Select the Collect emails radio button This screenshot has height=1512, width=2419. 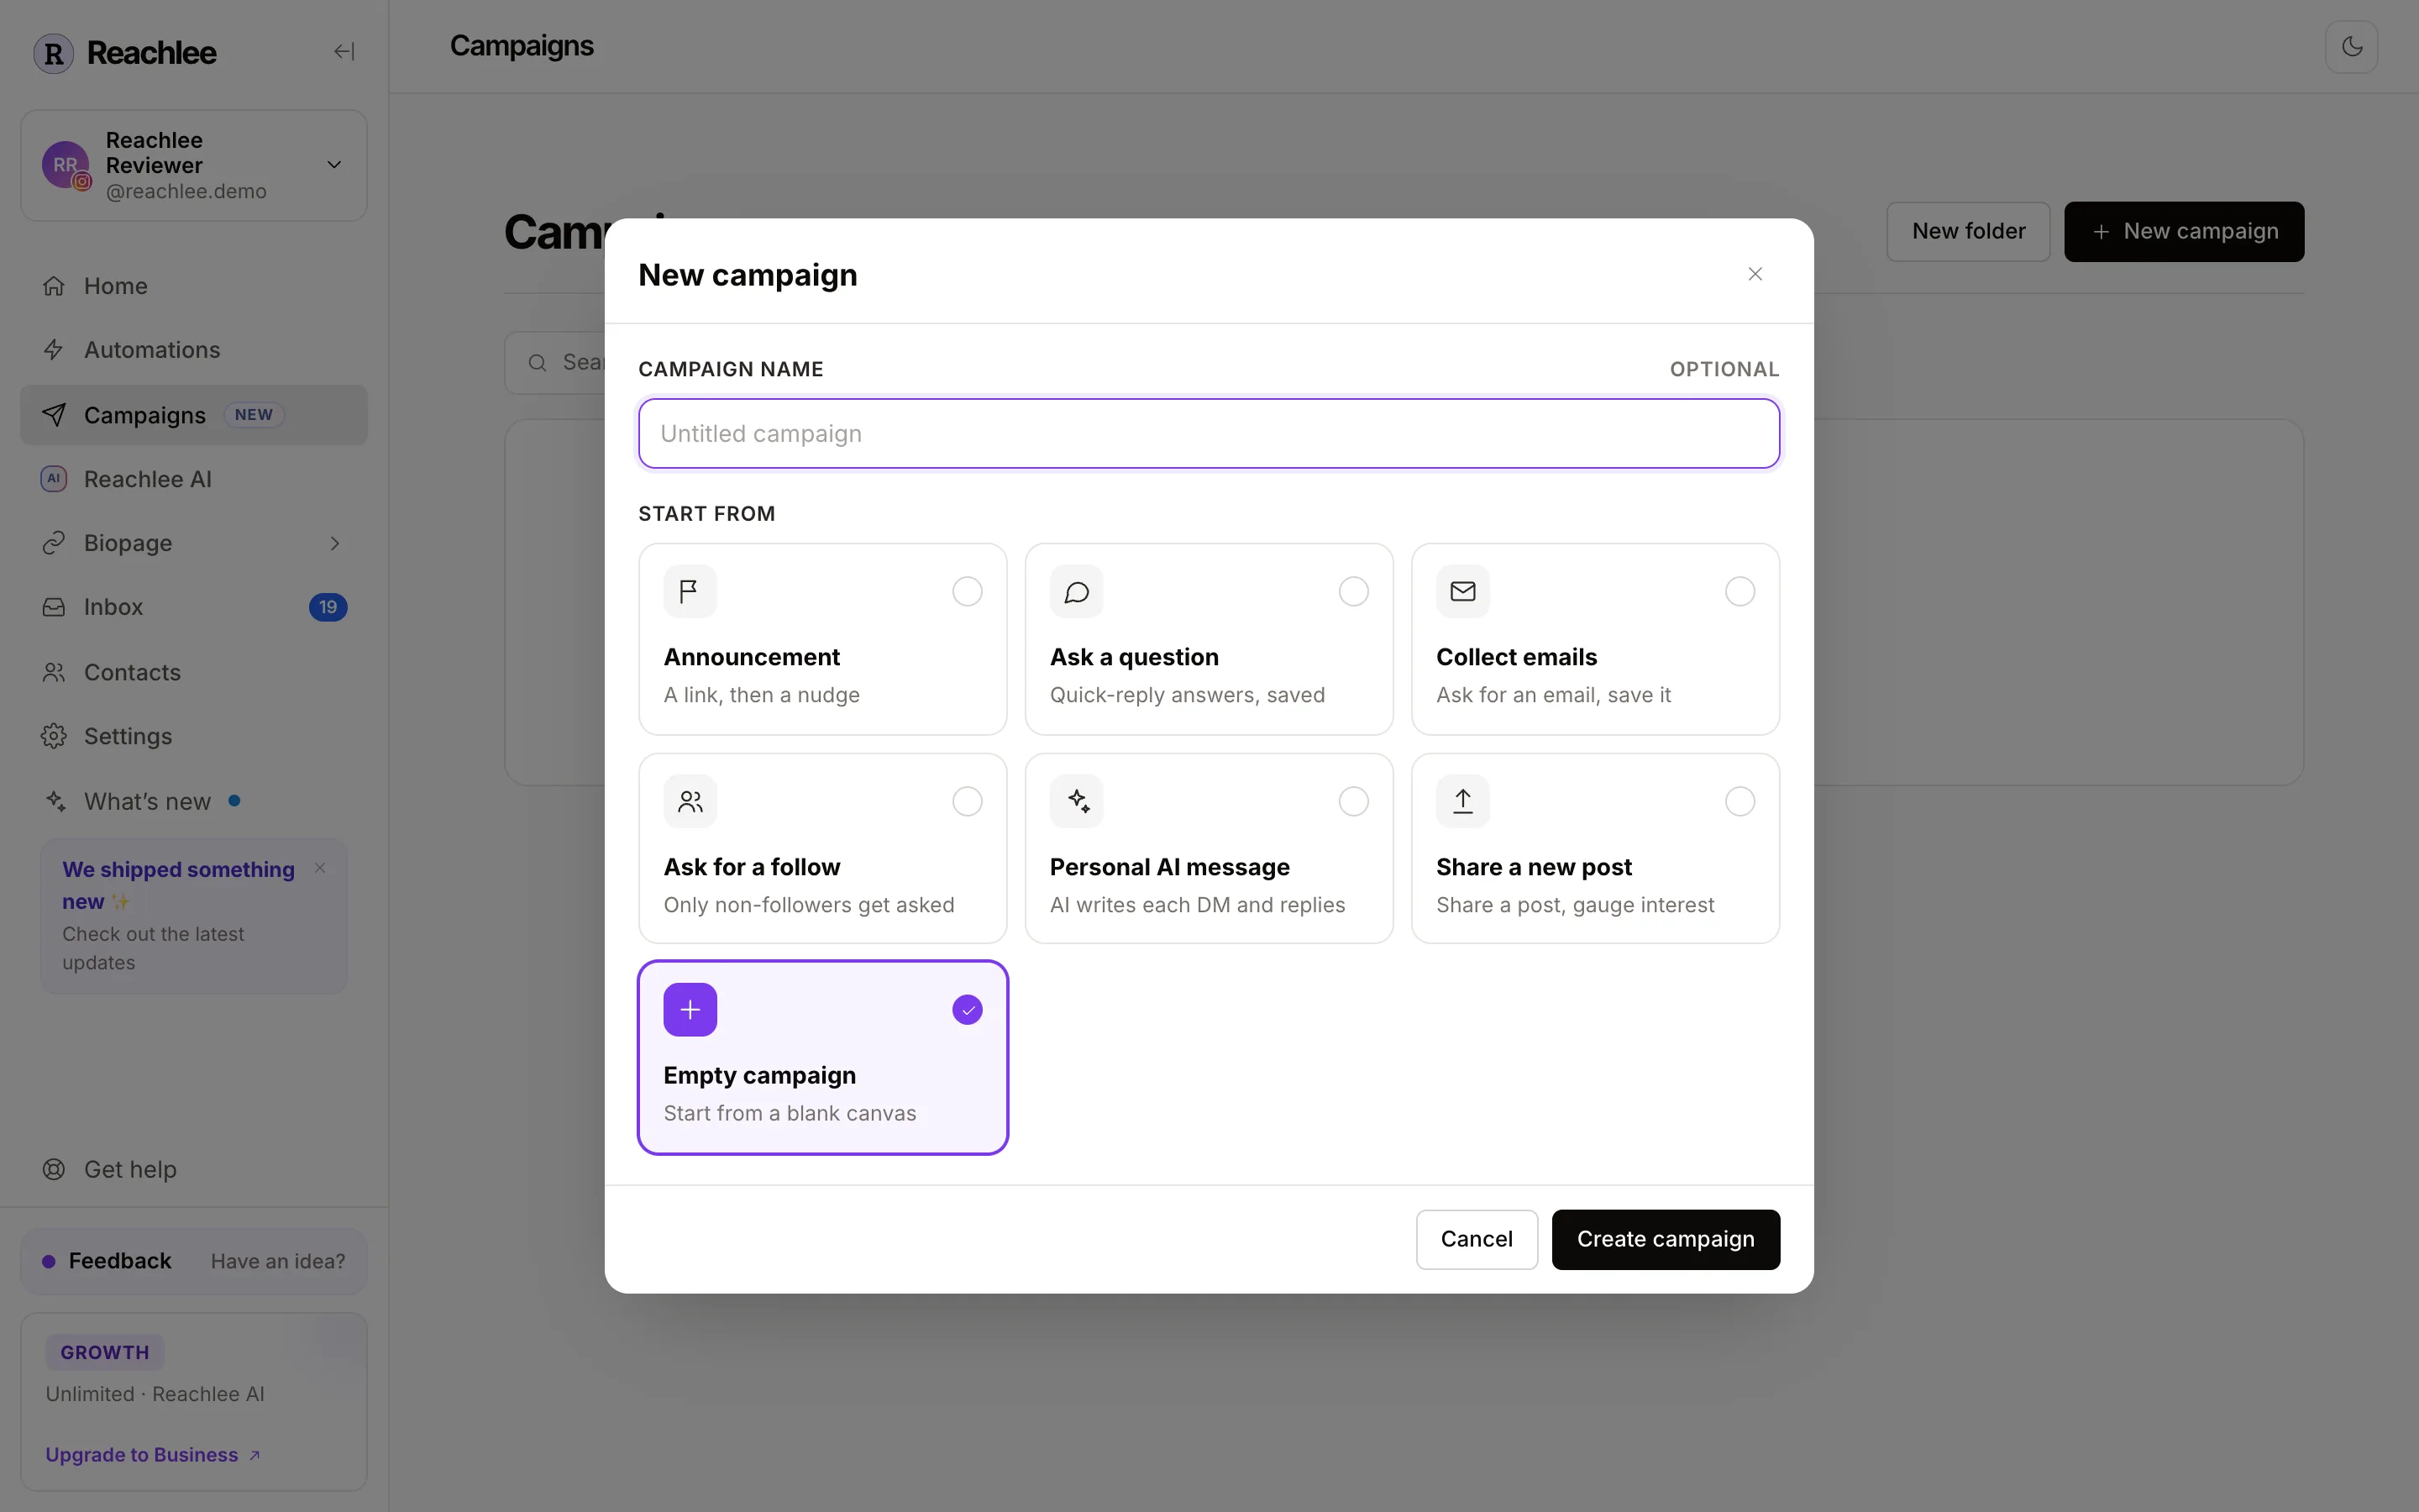pos(1739,592)
